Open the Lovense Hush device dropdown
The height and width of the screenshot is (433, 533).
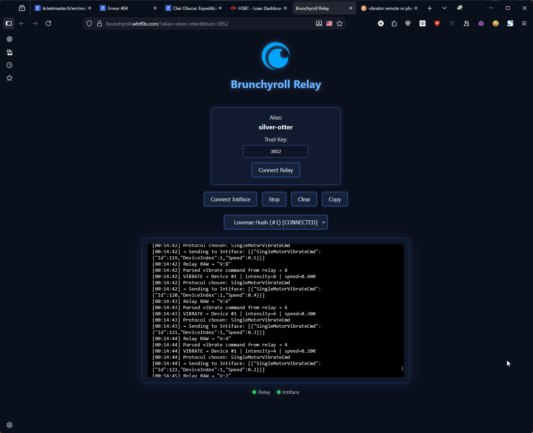[x=275, y=222]
